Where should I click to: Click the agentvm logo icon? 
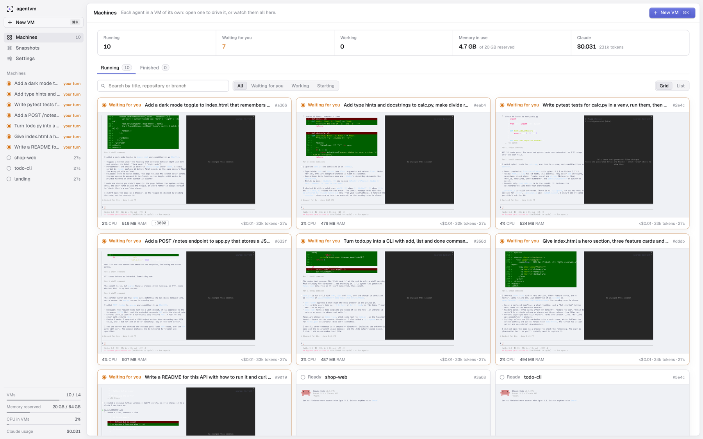tap(10, 9)
